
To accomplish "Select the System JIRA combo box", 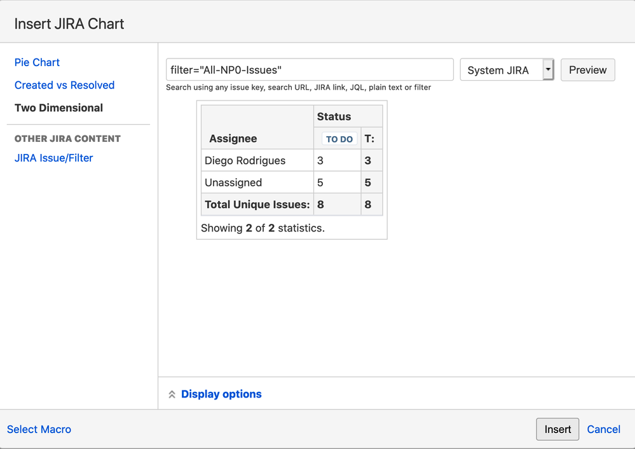I will point(501,70).
